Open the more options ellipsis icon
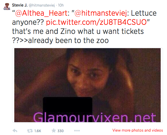The width and height of the screenshot is (167, 135). click(x=77, y=131)
